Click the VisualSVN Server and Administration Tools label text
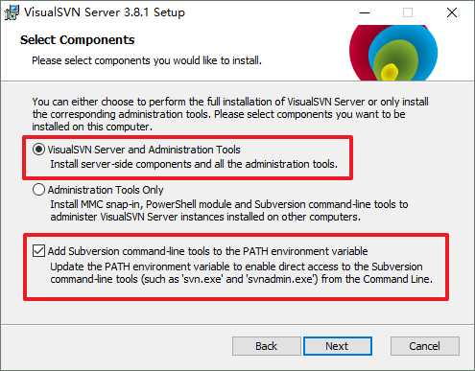Screen dimensions: 475x371 coord(144,150)
